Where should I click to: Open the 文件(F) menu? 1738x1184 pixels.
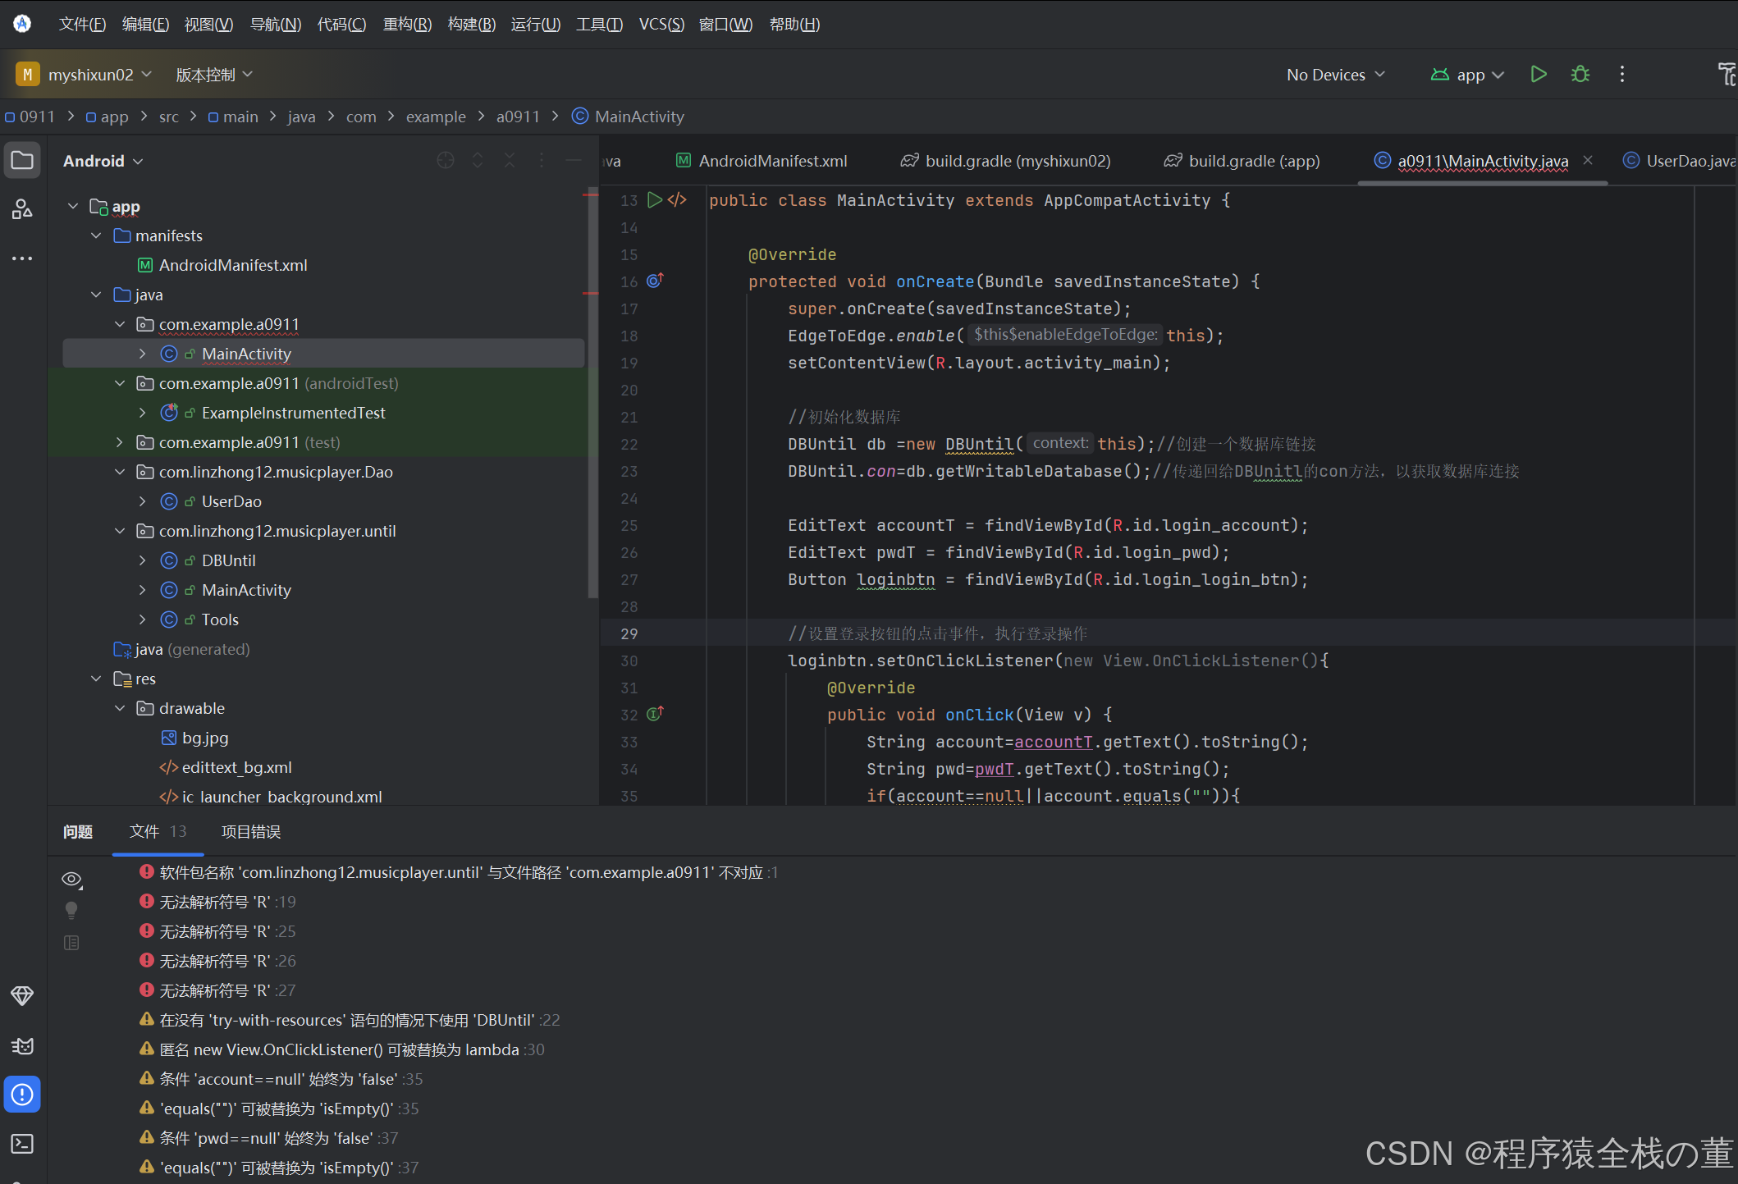[81, 24]
